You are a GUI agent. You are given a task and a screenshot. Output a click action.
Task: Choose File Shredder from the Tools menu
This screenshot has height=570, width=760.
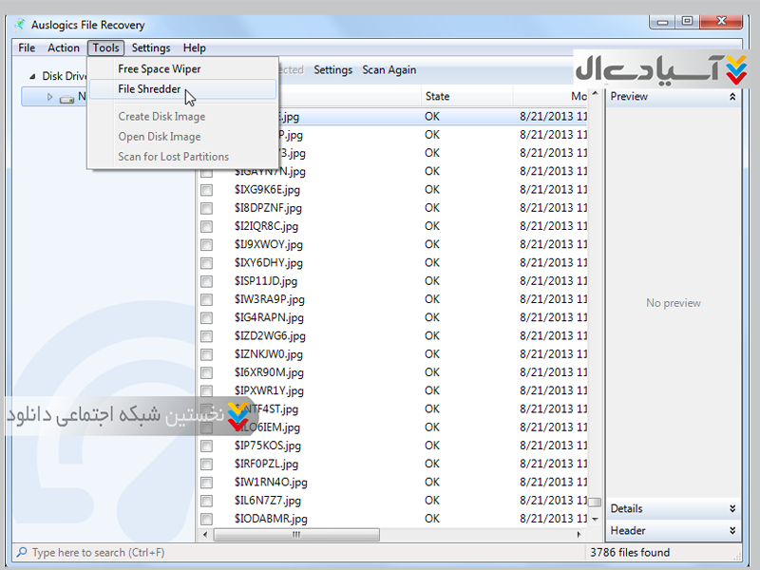pos(149,89)
